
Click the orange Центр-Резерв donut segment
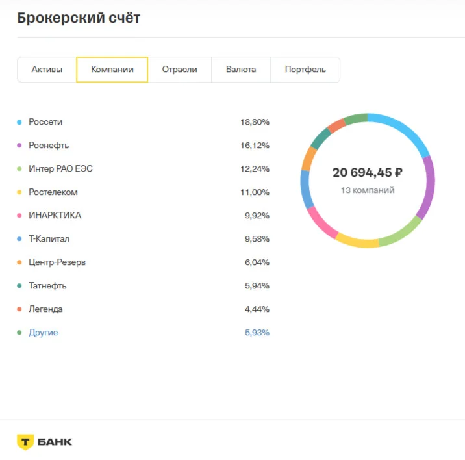pos(308,158)
